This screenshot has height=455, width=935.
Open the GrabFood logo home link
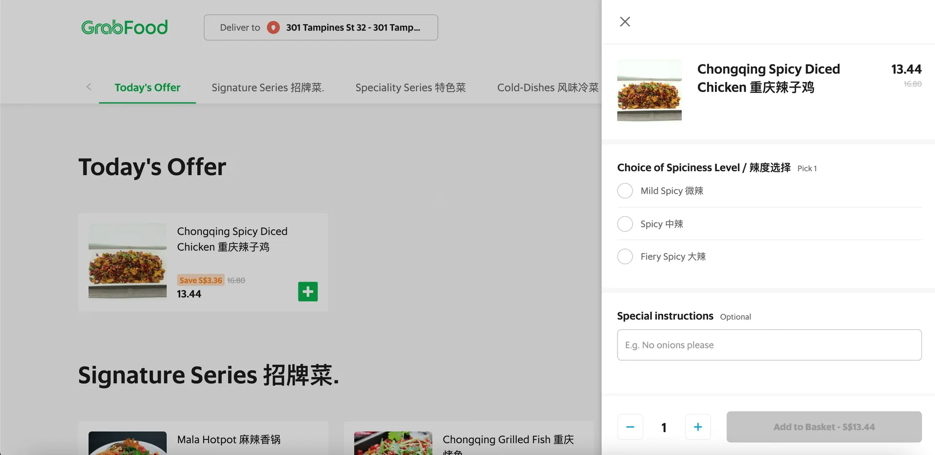point(124,27)
